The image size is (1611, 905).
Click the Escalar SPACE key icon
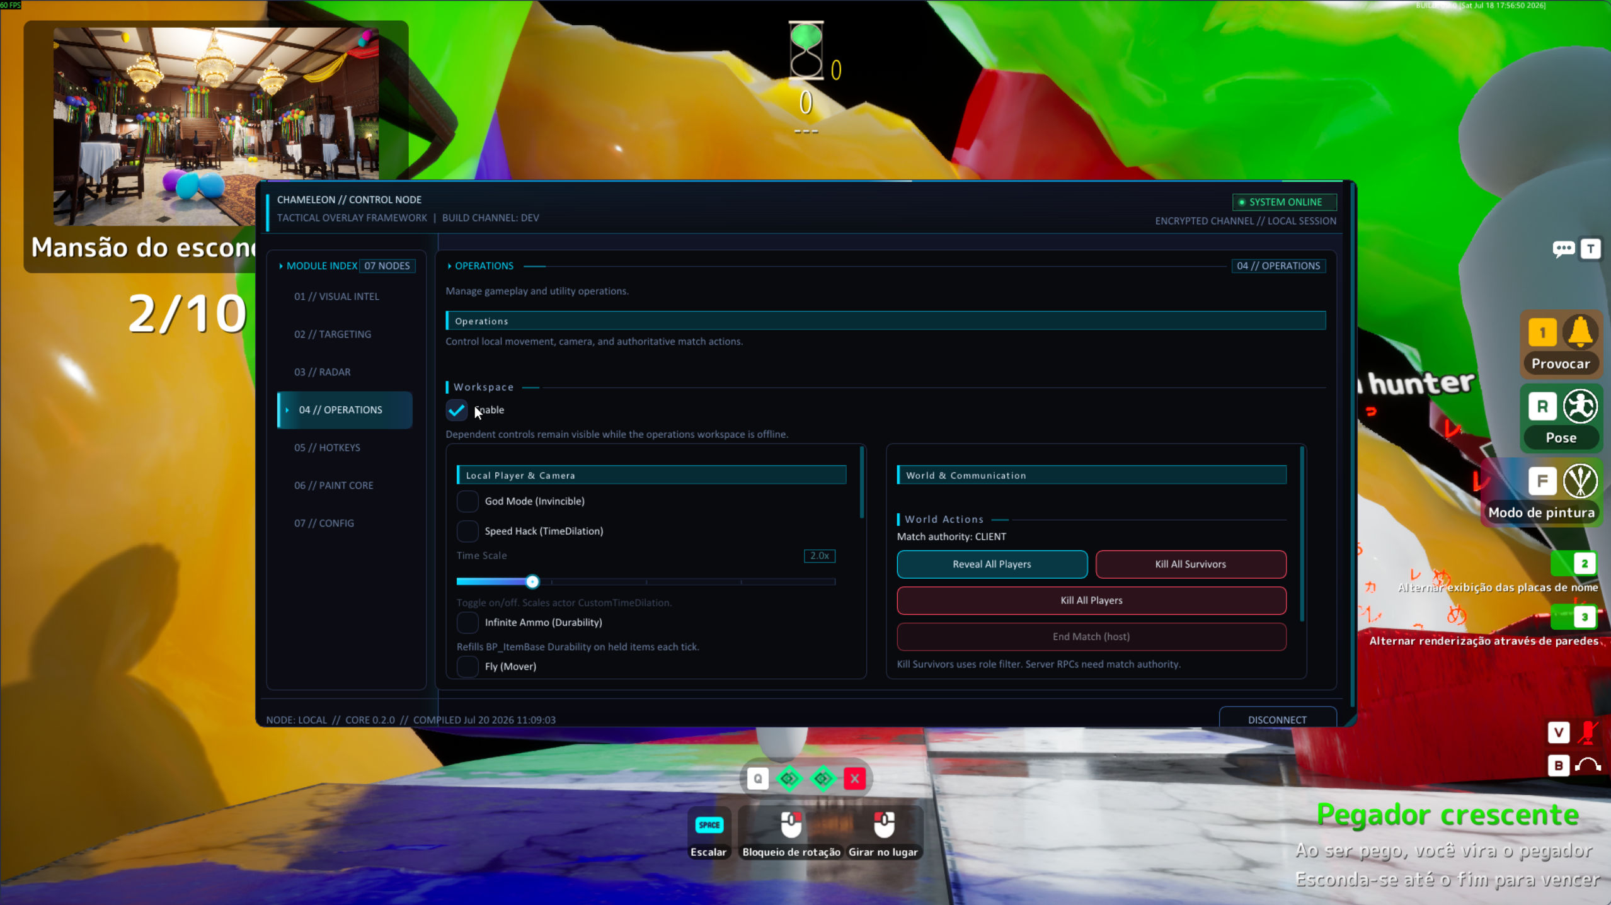click(x=709, y=824)
